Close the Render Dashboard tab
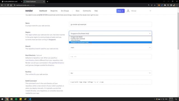The width and height of the screenshot is (179, 101). (44, 2)
